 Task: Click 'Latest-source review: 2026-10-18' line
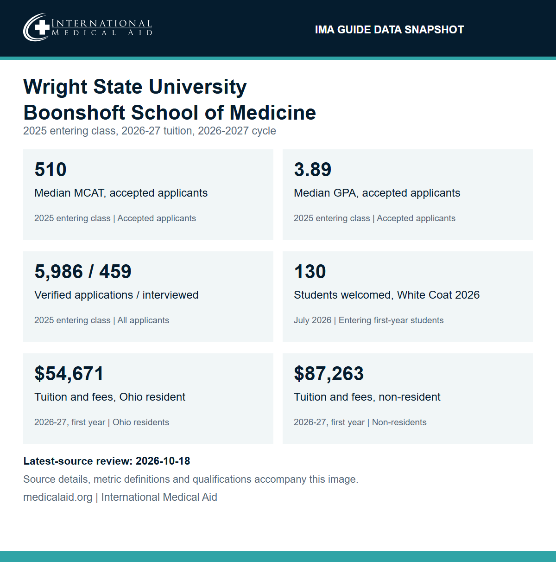click(x=107, y=461)
